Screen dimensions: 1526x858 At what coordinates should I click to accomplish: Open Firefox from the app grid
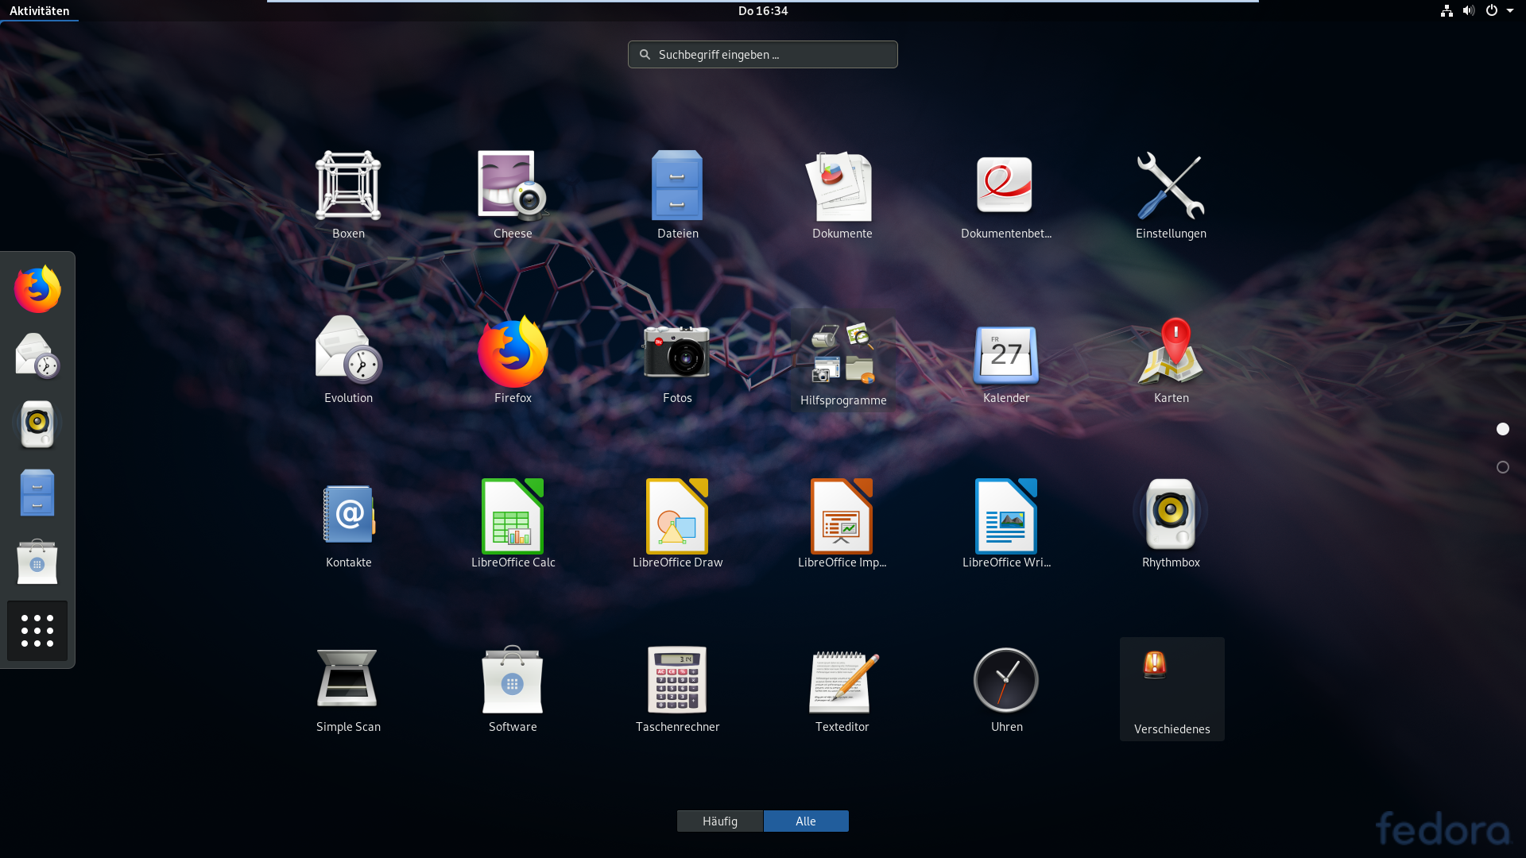pos(513,359)
